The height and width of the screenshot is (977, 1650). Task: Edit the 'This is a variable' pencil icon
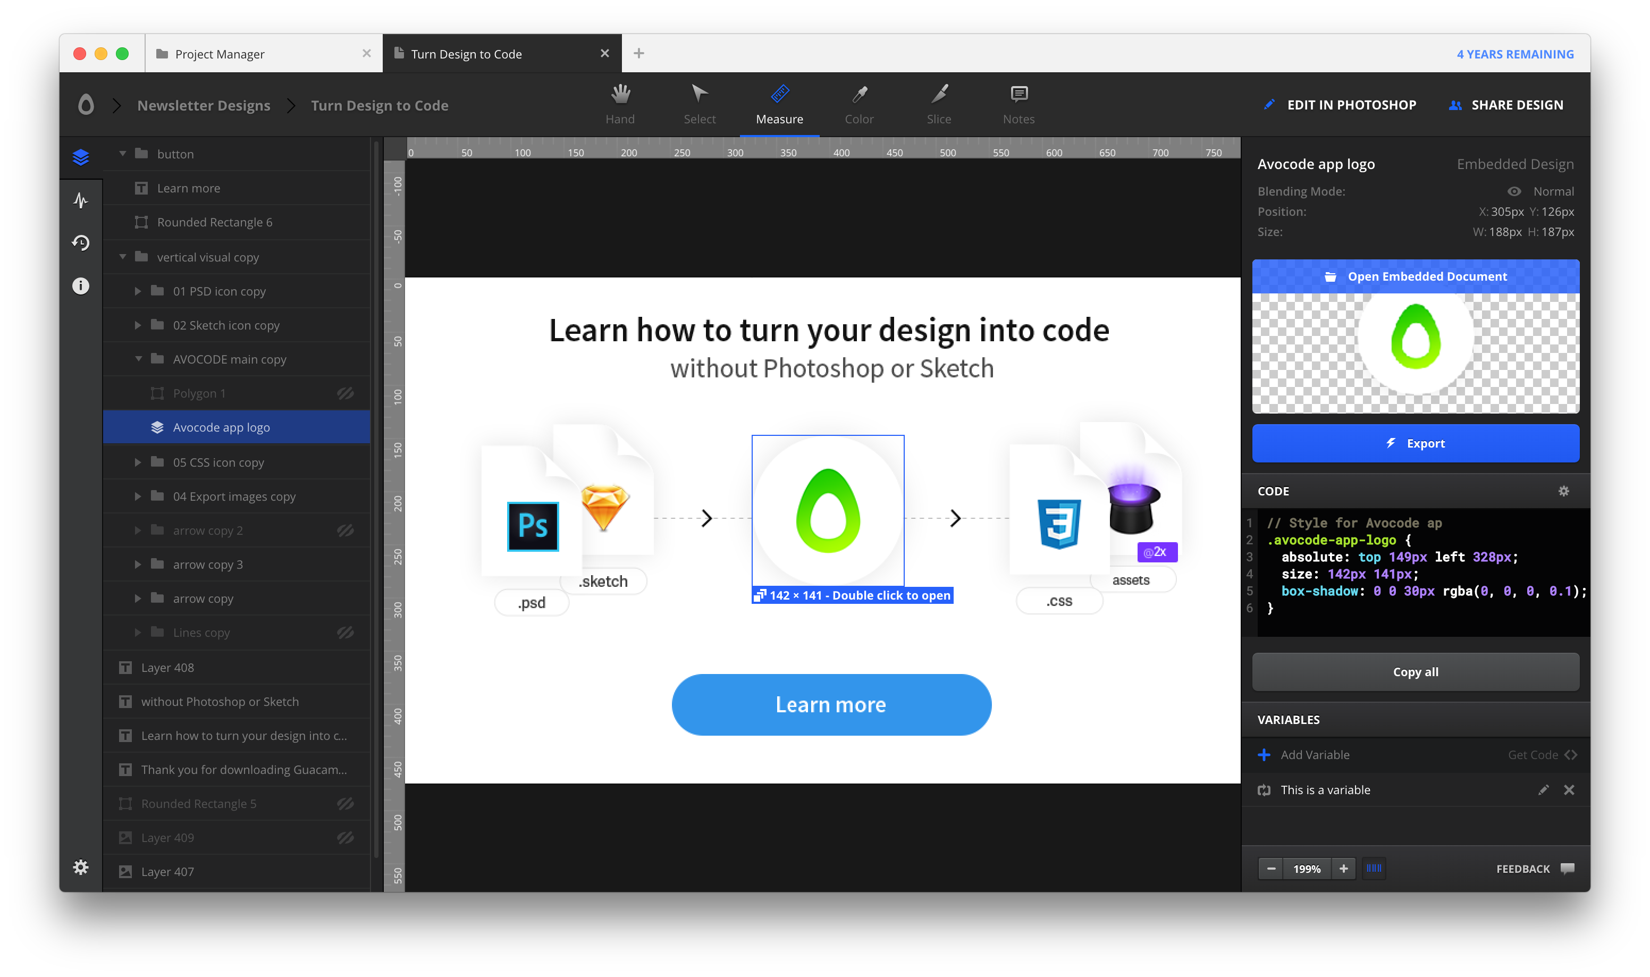tap(1543, 789)
